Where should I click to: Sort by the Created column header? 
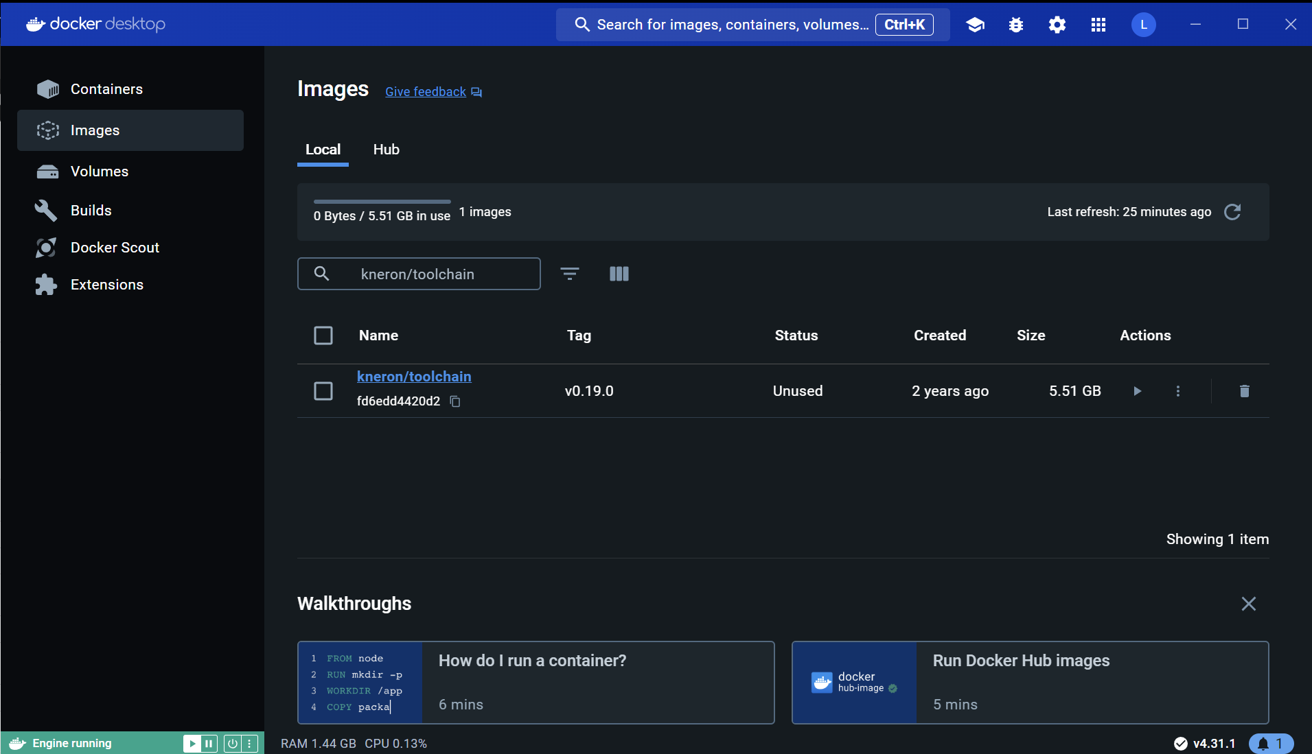tap(940, 335)
